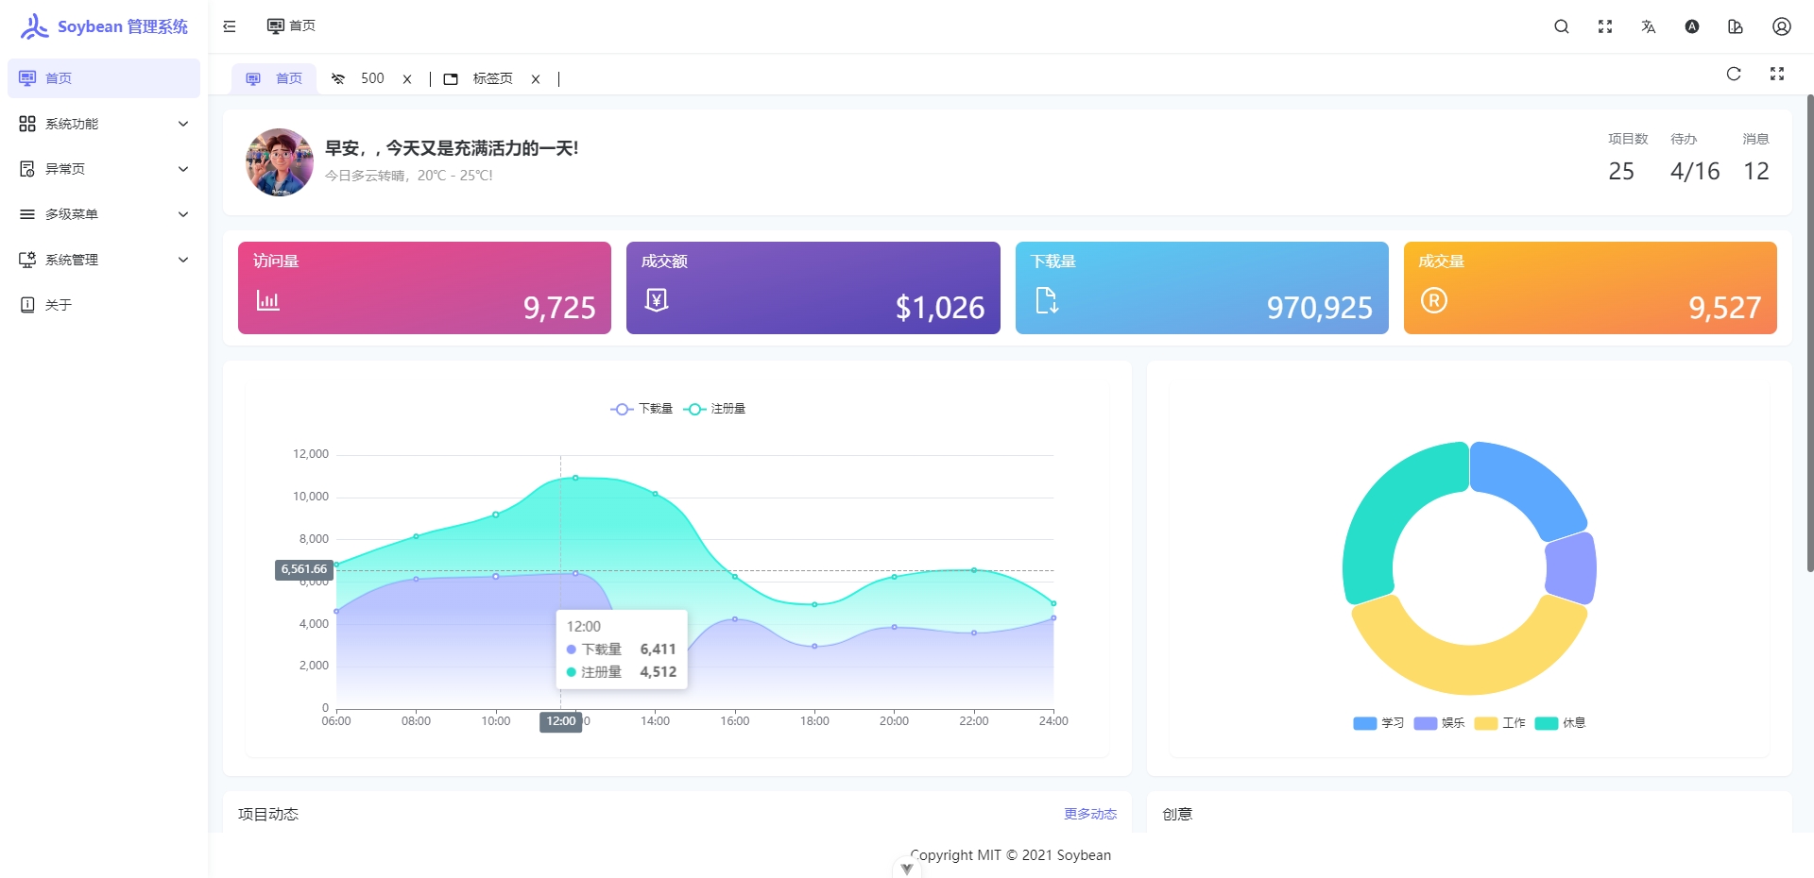Click the 关于 sidebar info icon
Image resolution: width=1814 pixels, height=878 pixels.
pyautogui.click(x=27, y=305)
